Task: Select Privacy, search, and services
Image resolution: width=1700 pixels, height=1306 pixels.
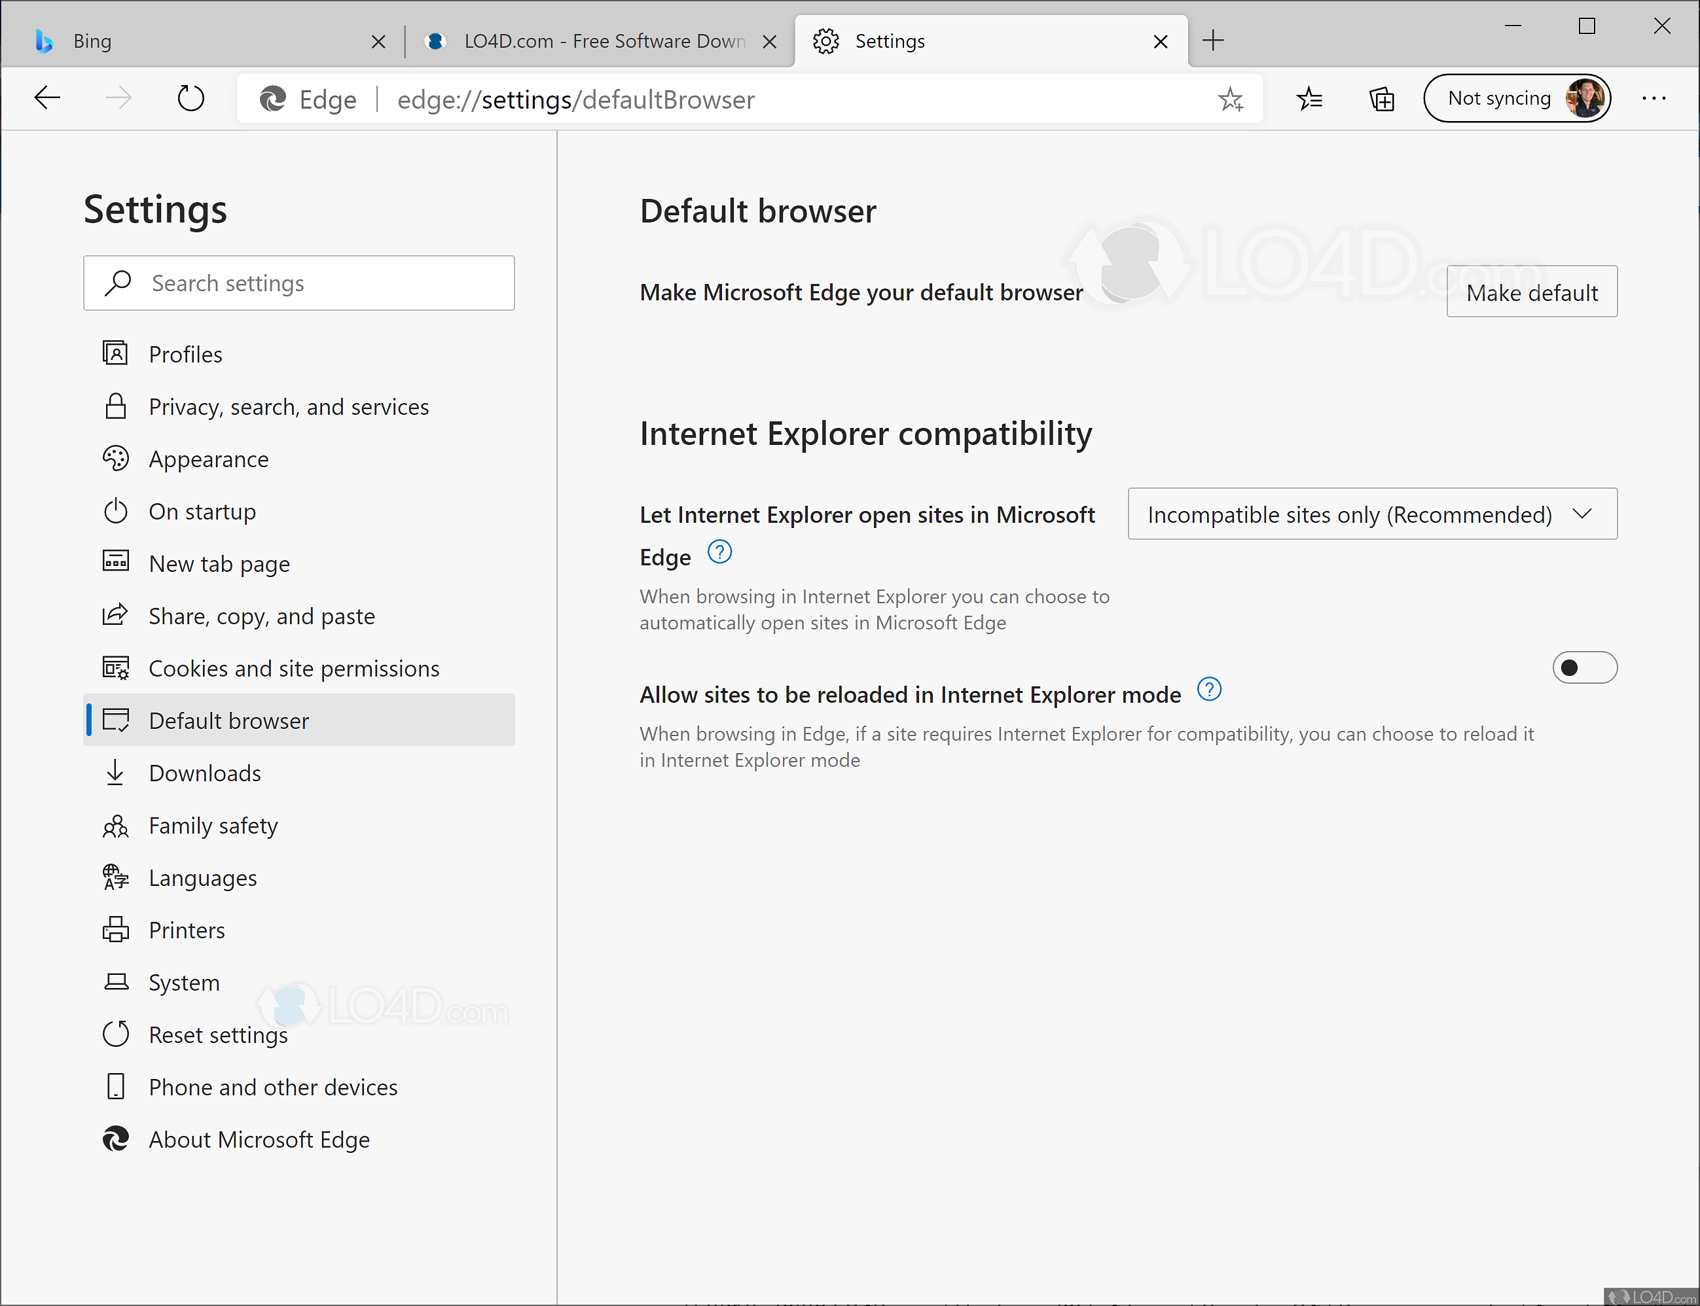Action: click(x=288, y=406)
